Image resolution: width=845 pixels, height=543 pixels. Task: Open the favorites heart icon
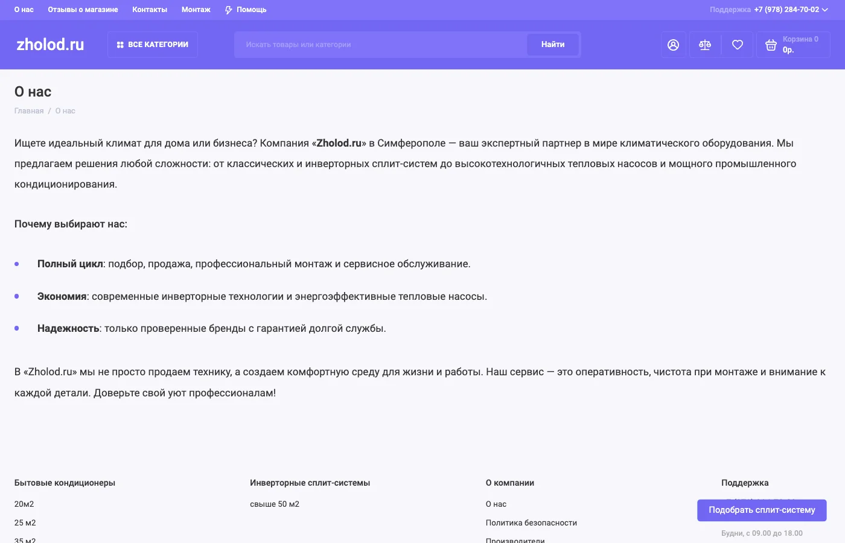737,45
